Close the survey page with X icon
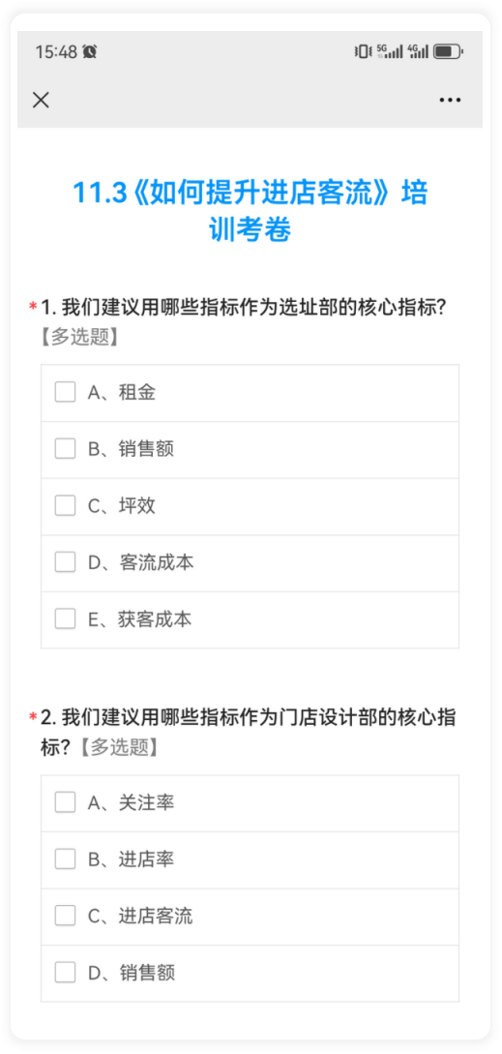Image resolution: width=502 pixels, height=1054 pixels. point(41,100)
